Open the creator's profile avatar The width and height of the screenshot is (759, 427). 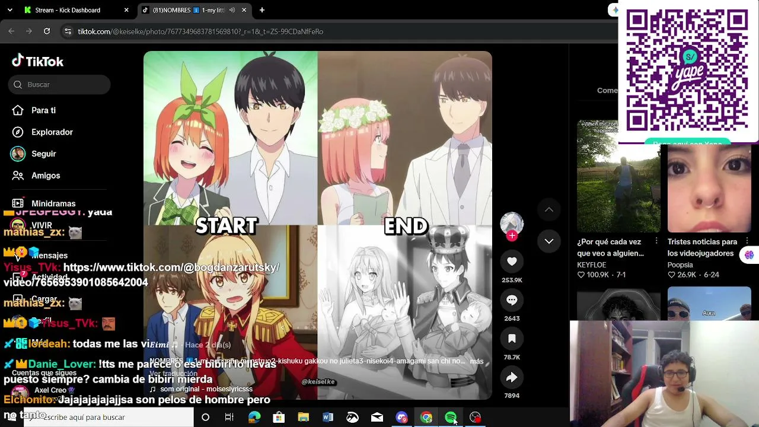tap(512, 223)
